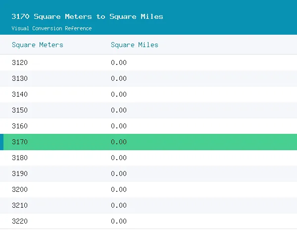Click the 0.00 value in the highlighted 3170 row
The height and width of the screenshot is (231, 297).
point(119,142)
